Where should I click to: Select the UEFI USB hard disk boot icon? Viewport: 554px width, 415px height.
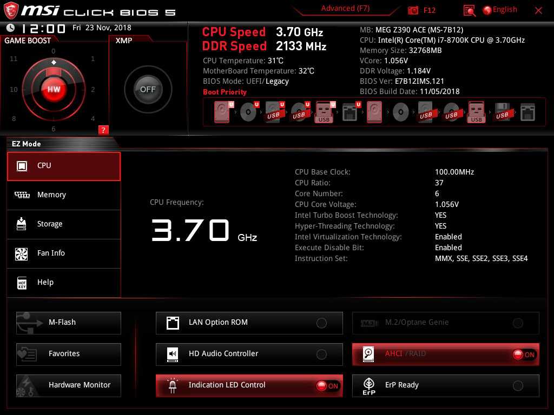tap(274, 112)
